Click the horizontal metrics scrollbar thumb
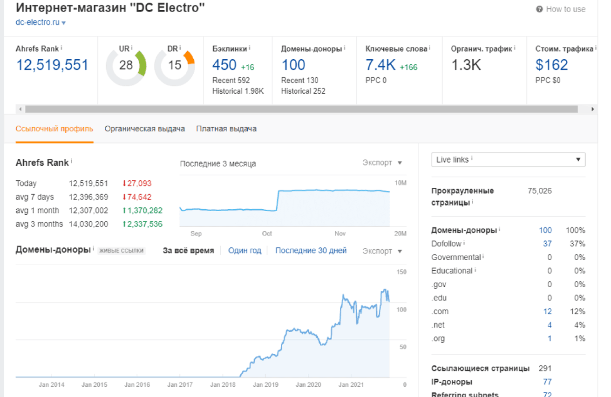Screen dimensions: 611x397 (x=301, y=109)
